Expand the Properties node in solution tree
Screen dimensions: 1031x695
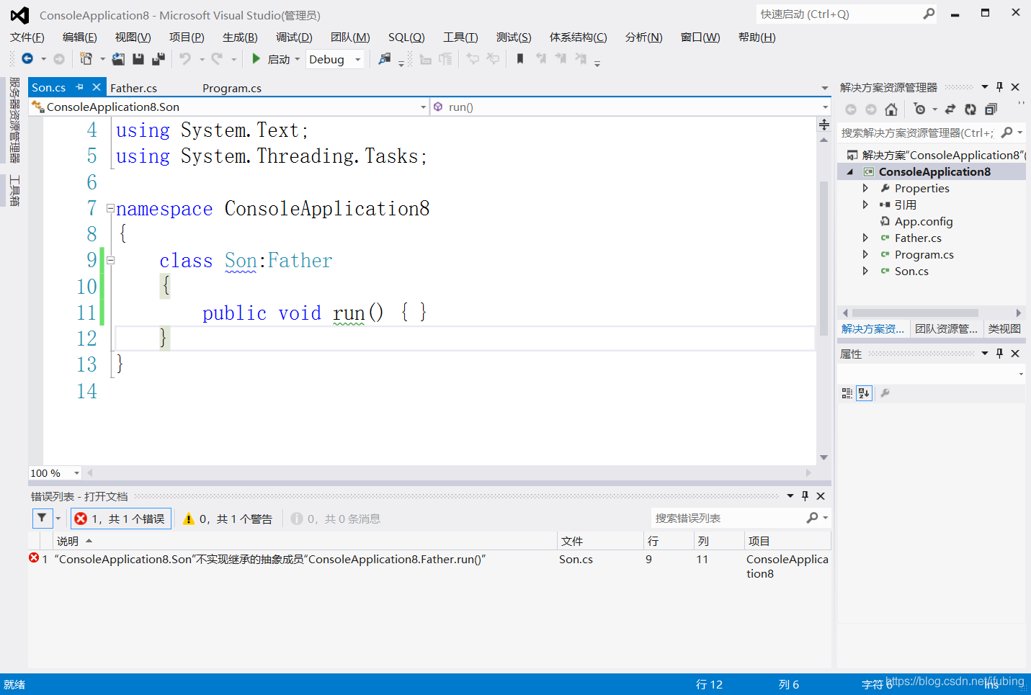[865, 188]
